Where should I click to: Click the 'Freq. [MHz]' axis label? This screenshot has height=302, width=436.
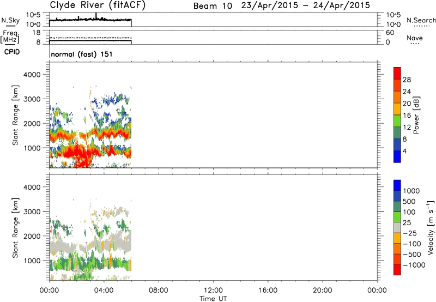10,37
